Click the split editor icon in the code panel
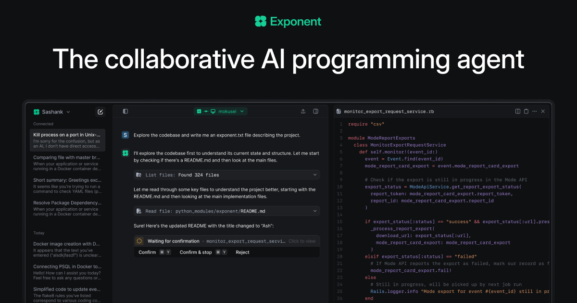The height and width of the screenshot is (303, 577). (x=517, y=111)
